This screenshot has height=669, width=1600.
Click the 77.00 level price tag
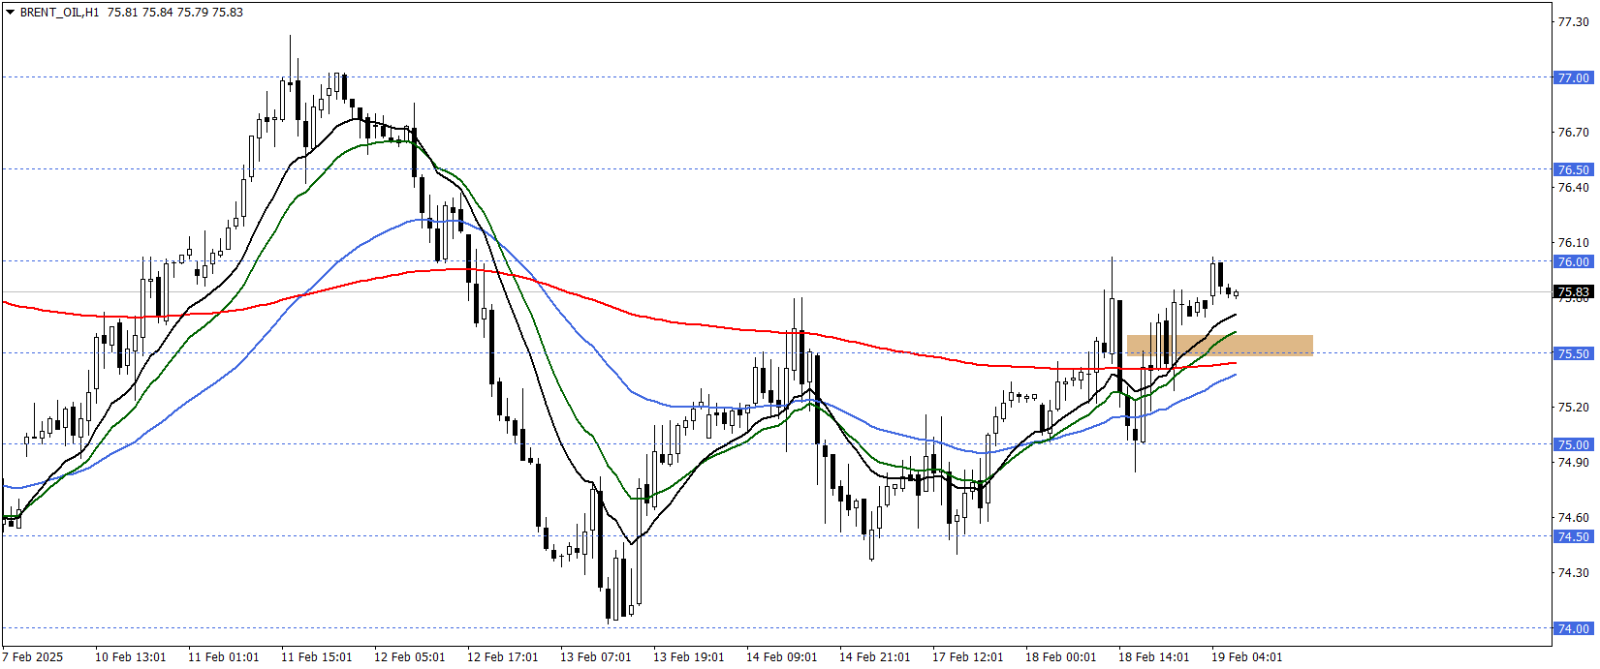click(x=1573, y=77)
